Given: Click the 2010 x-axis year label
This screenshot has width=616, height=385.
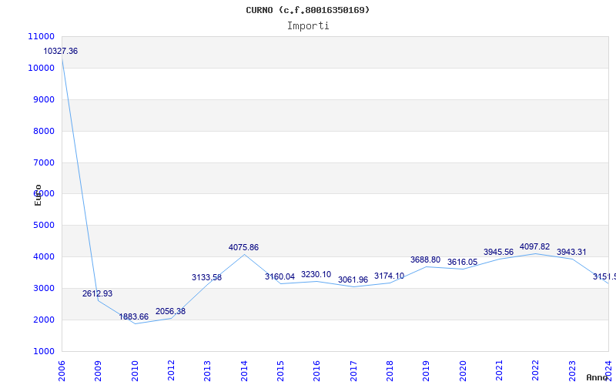Looking at the screenshot, I should tap(135, 371).
